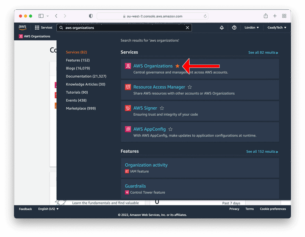Open the Services grid menu icon

pyautogui.click(x=37, y=28)
